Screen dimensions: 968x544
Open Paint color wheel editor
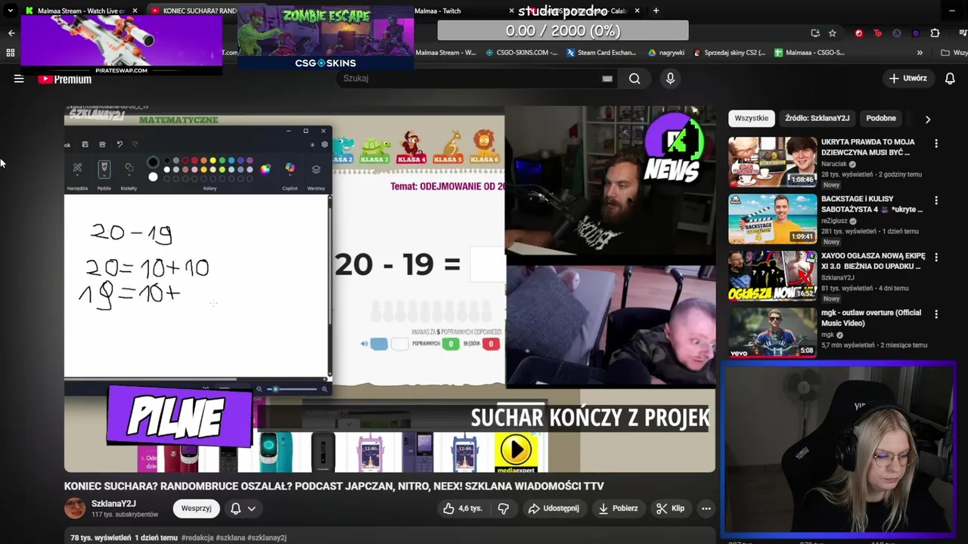(x=265, y=169)
